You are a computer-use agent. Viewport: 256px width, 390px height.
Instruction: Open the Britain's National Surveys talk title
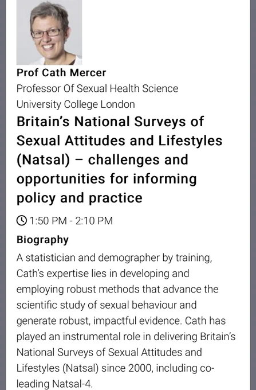click(120, 159)
